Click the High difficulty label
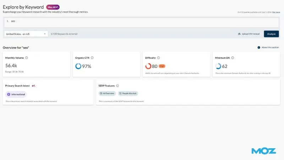This screenshot has height=160, width=284. pyautogui.click(x=162, y=66)
